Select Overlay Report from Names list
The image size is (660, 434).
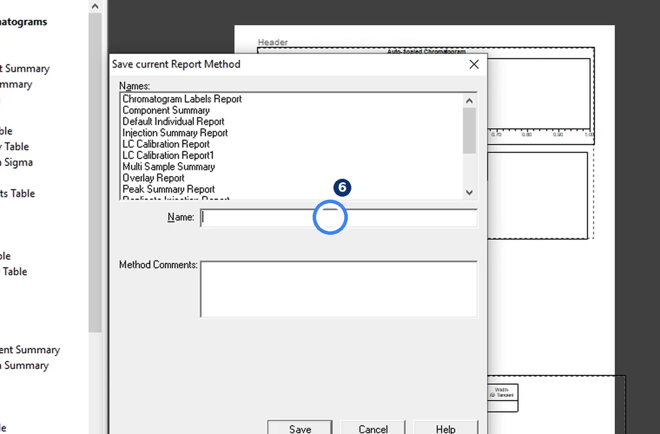pyautogui.click(x=153, y=178)
